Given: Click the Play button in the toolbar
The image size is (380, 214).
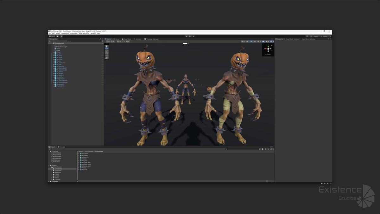Looking at the screenshot, I should pos(186,36).
